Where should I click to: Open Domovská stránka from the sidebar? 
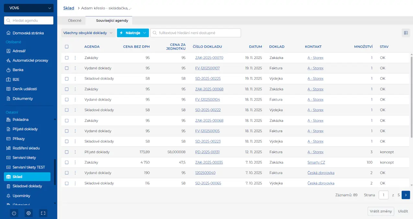[x=28, y=33]
